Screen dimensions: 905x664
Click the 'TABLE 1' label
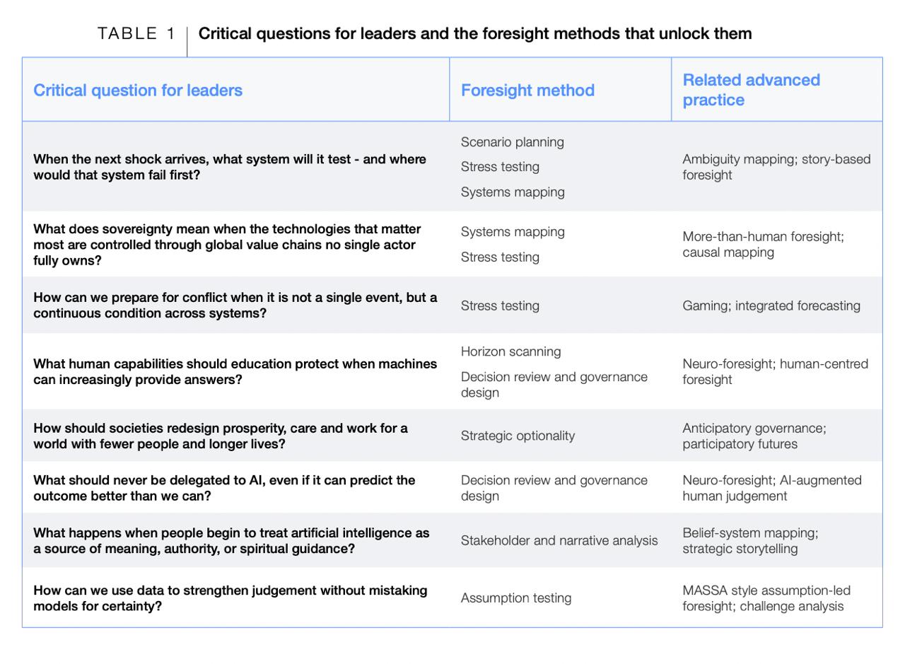[136, 33]
